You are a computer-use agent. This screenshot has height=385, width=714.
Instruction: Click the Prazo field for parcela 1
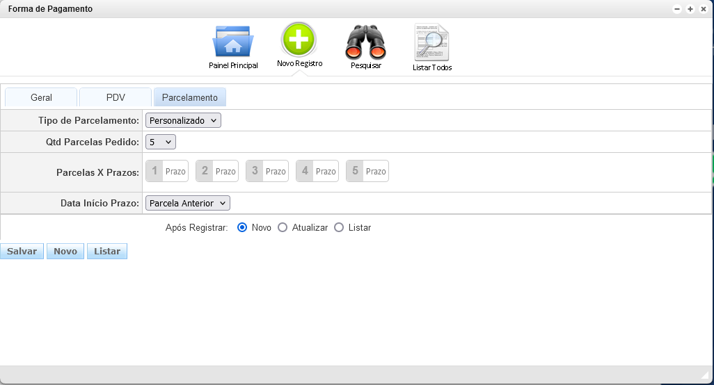pos(175,171)
